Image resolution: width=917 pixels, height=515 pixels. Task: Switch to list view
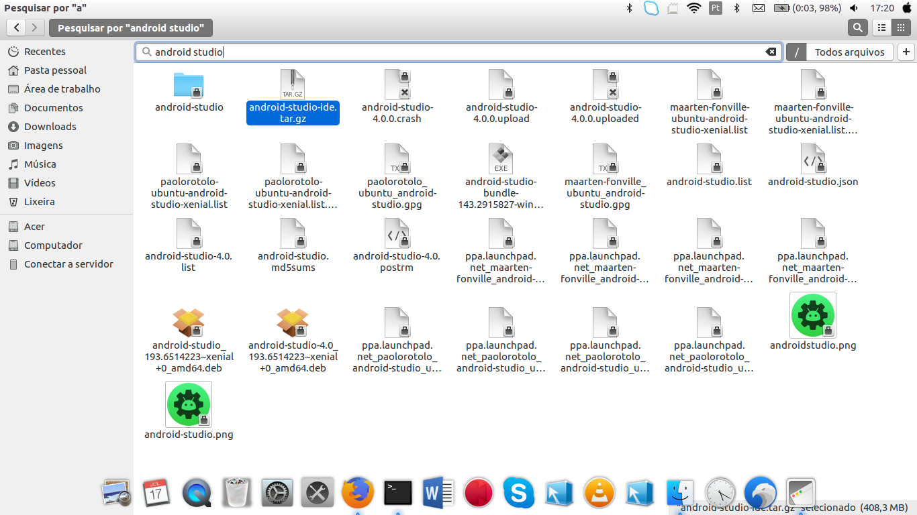tap(882, 27)
